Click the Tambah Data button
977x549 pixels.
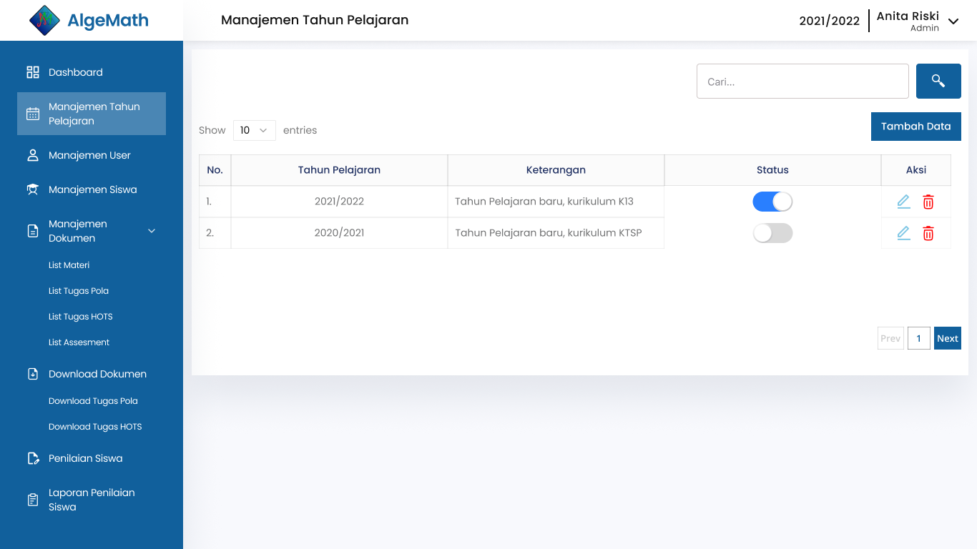point(916,127)
